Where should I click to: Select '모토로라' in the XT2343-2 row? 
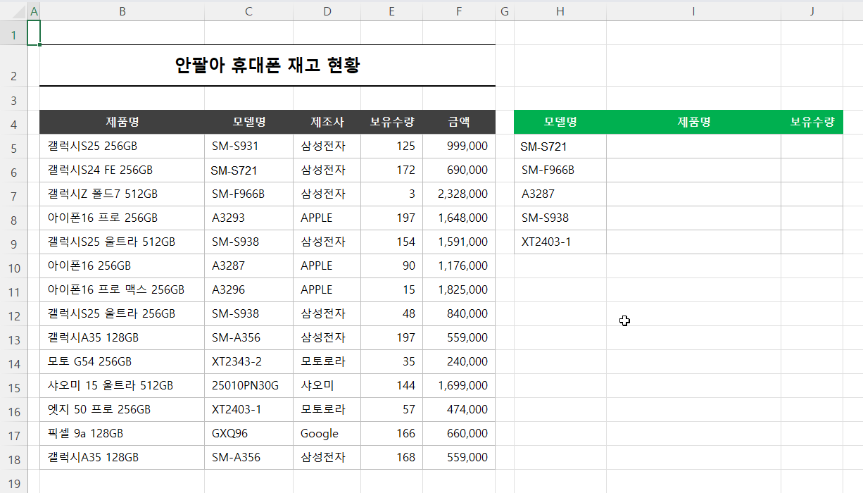327,362
